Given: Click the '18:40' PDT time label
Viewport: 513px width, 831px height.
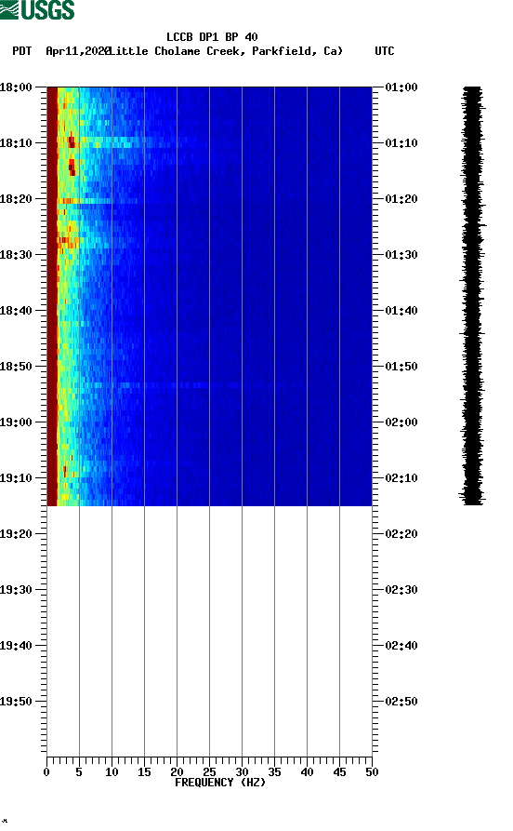Looking at the screenshot, I should coord(16,311).
